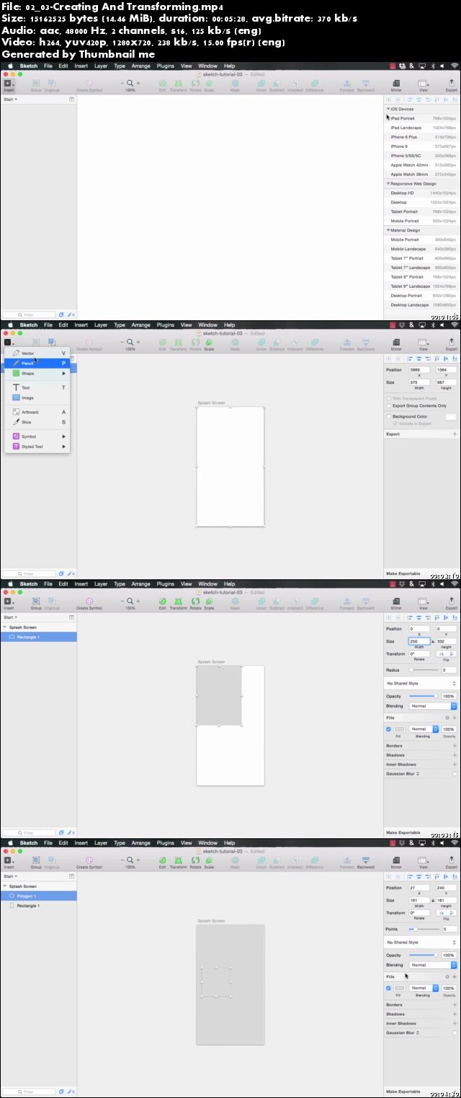
Task: Collapse the iOS Devices preset group
Action: [388, 109]
